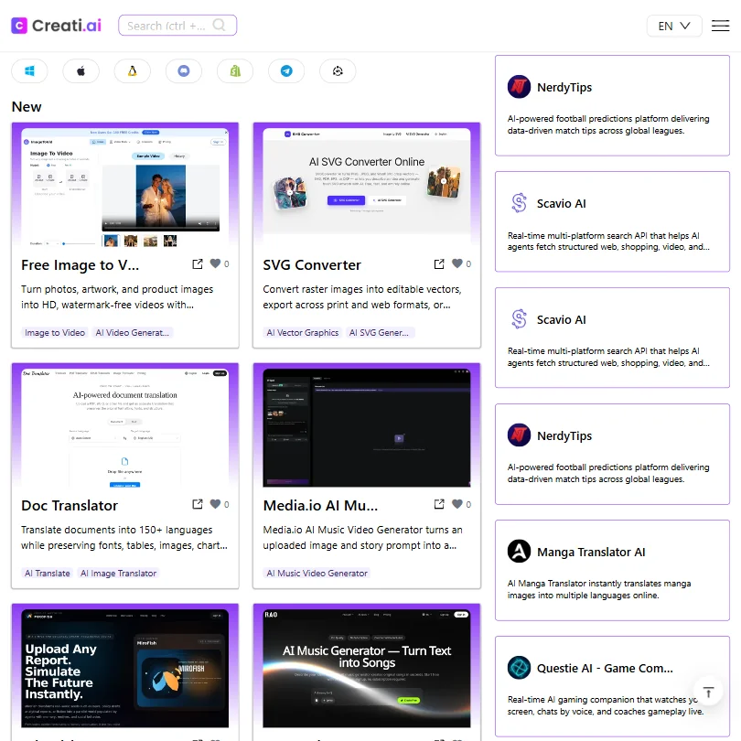Select the AI Music Video Generator tag
Viewport: 741px width, 741px height.
(317, 574)
